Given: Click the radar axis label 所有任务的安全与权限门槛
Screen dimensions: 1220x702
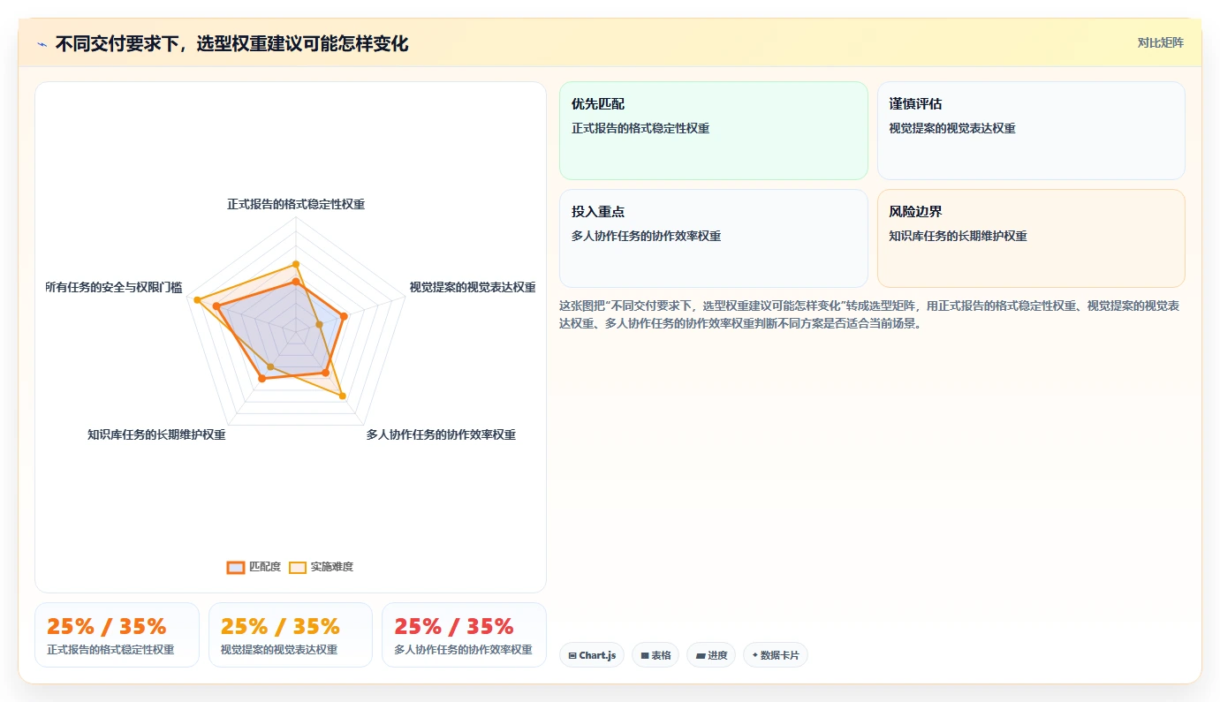Looking at the screenshot, I should (113, 287).
